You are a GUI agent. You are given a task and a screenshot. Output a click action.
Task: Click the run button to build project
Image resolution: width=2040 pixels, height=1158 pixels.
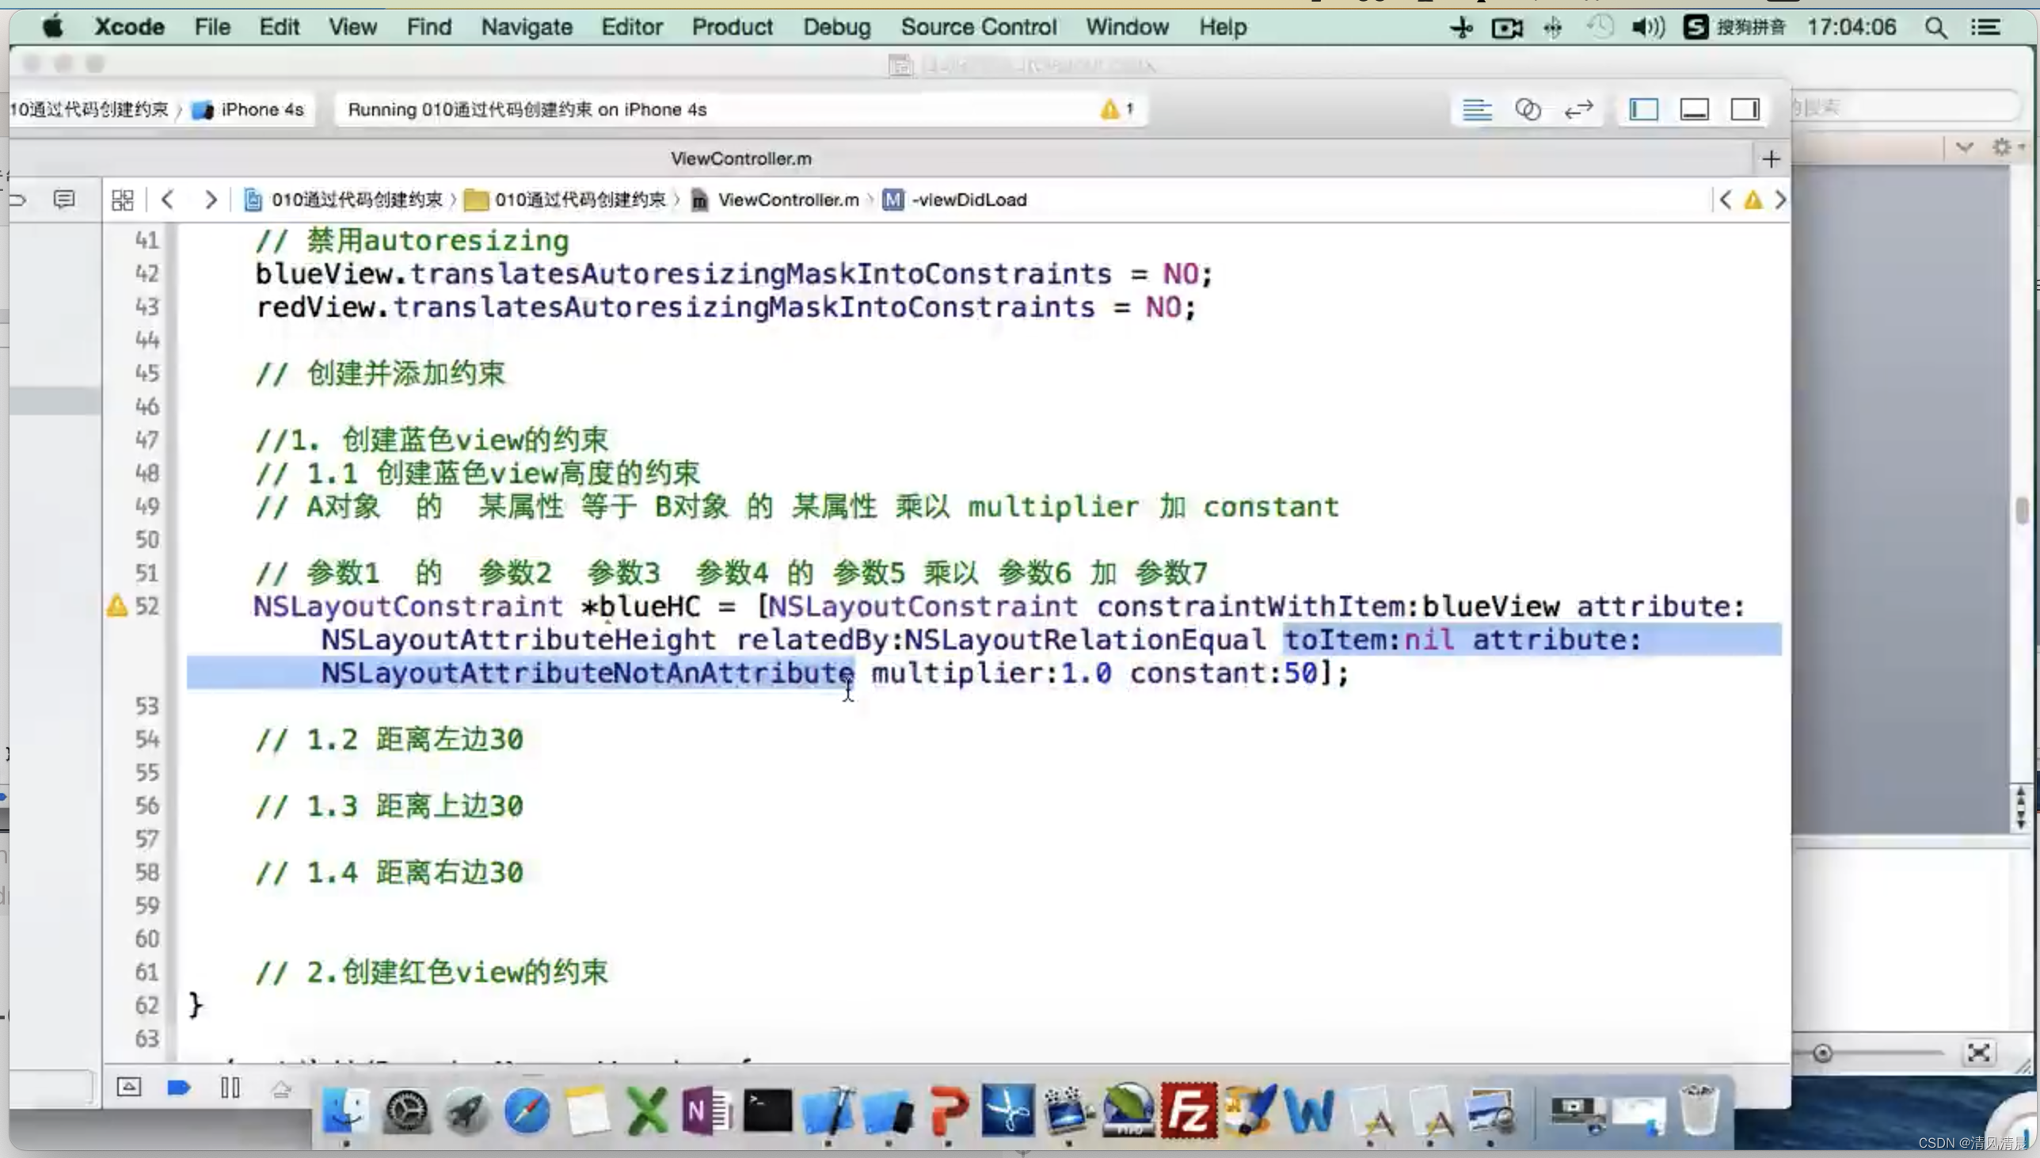tap(179, 1087)
